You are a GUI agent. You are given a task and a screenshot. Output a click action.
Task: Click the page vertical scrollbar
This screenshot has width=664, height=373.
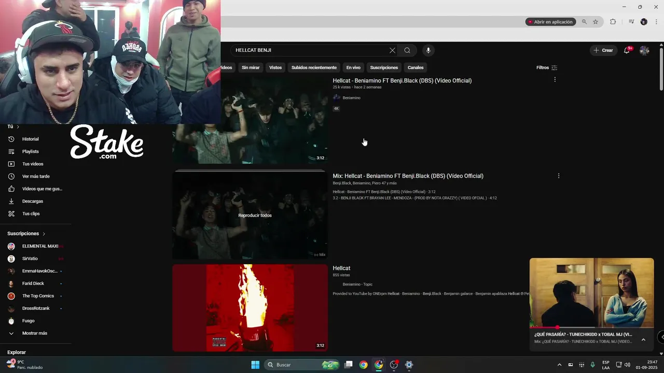(661, 69)
